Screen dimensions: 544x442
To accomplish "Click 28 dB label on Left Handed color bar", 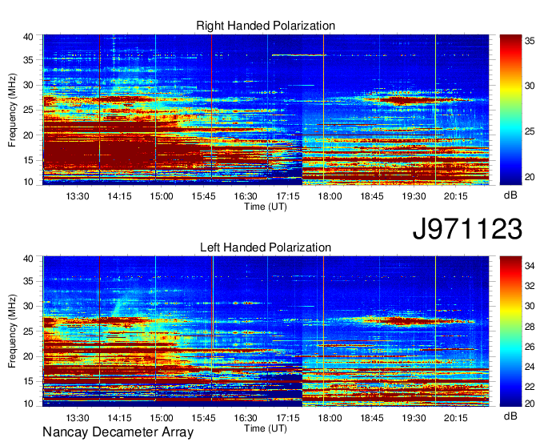I will (530, 327).
